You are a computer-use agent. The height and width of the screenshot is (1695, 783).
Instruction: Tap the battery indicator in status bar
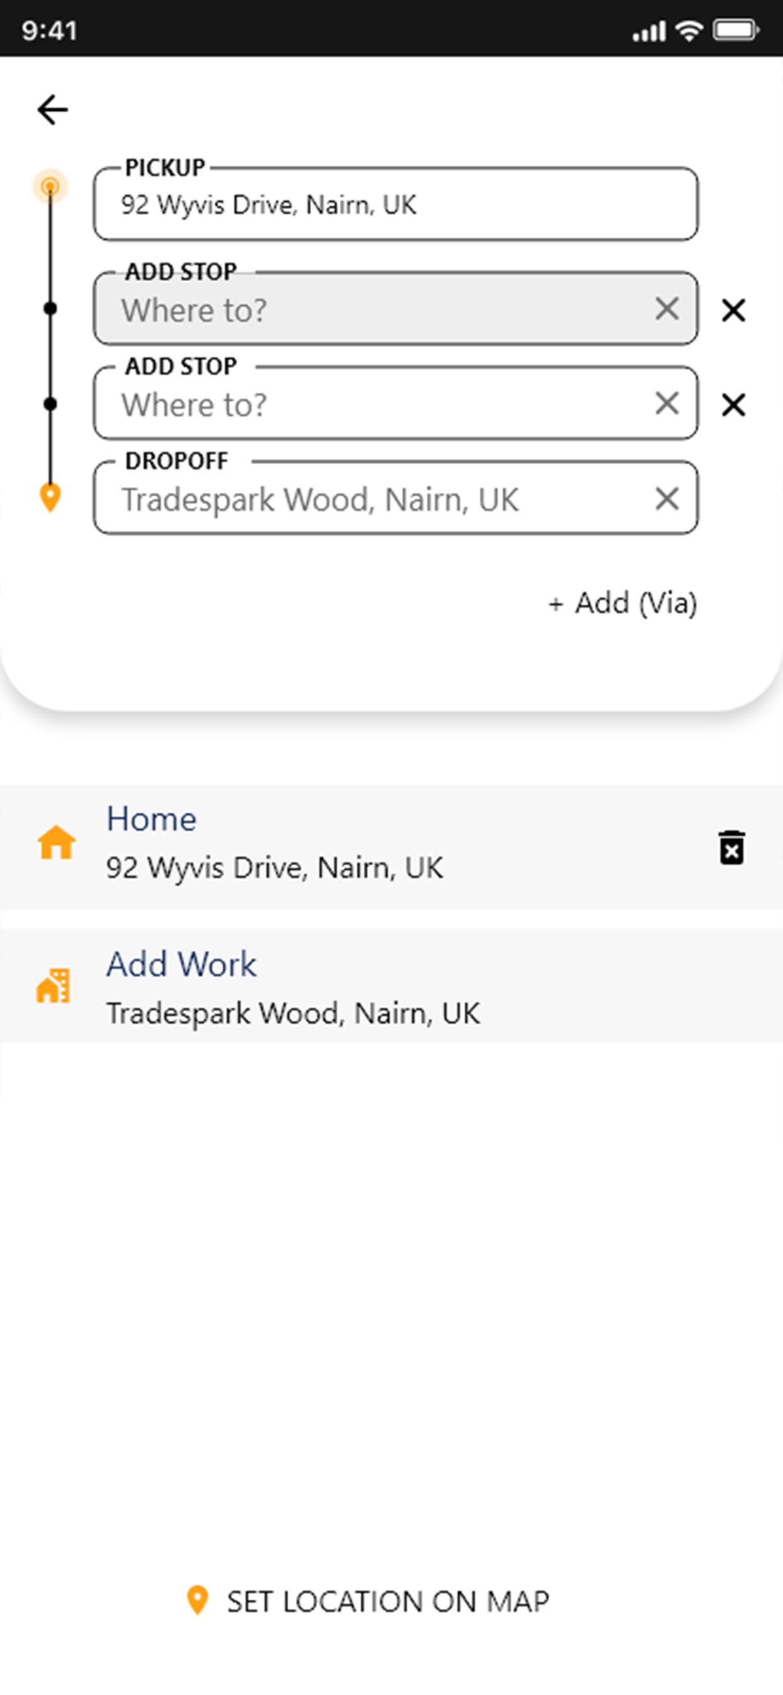[736, 30]
